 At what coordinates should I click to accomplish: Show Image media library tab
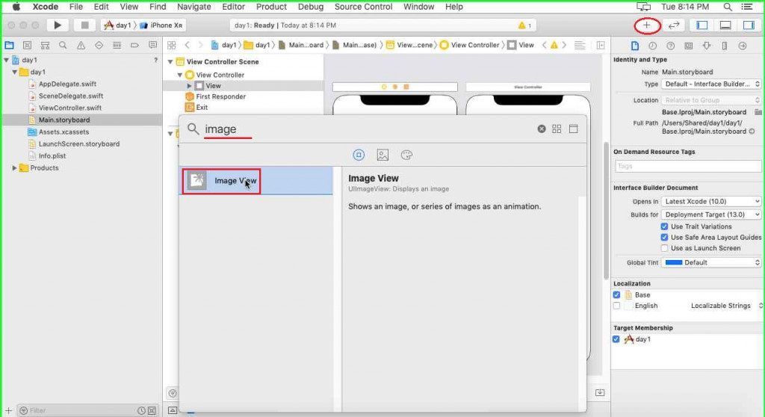point(382,155)
